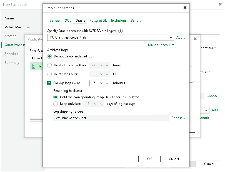Select Until corresponding image-level backup is deleted
The width and height of the screenshot is (225, 172).
point(56,97)
